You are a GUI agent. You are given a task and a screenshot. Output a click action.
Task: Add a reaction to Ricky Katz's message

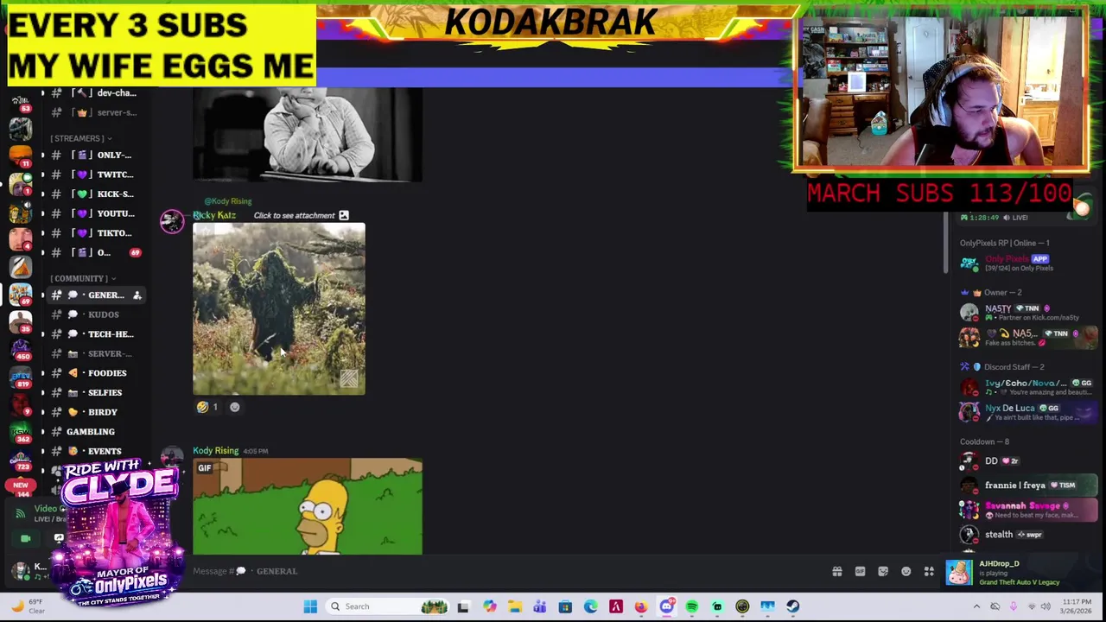234,407
